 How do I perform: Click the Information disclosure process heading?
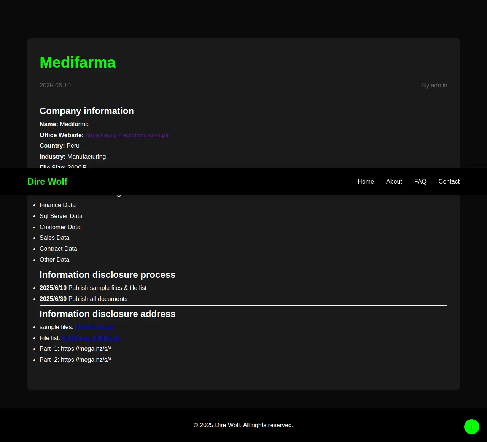click(x=107, y=275)
